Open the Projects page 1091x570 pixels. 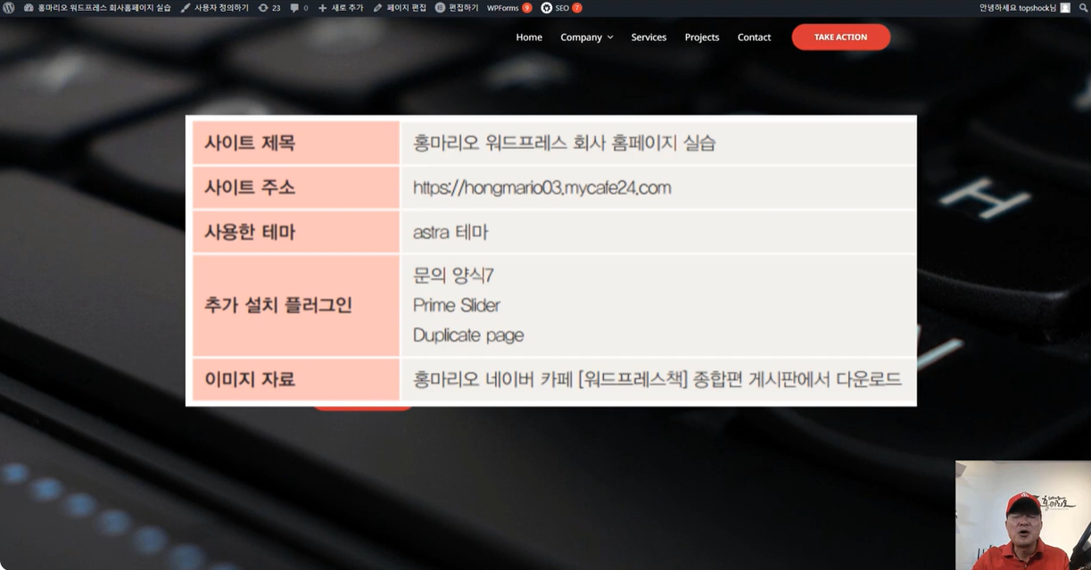(x=702, y=37)
